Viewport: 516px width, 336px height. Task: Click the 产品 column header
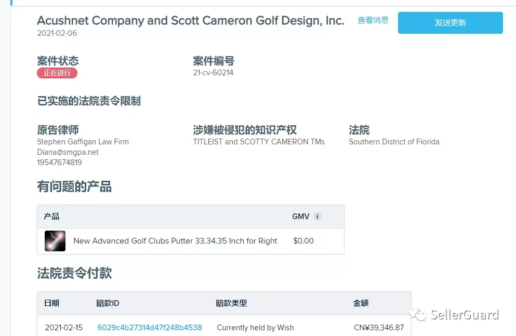point(51,217)
